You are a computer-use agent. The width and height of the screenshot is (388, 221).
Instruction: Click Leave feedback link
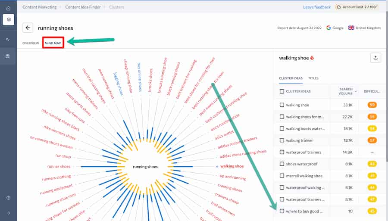click(317, 7)
